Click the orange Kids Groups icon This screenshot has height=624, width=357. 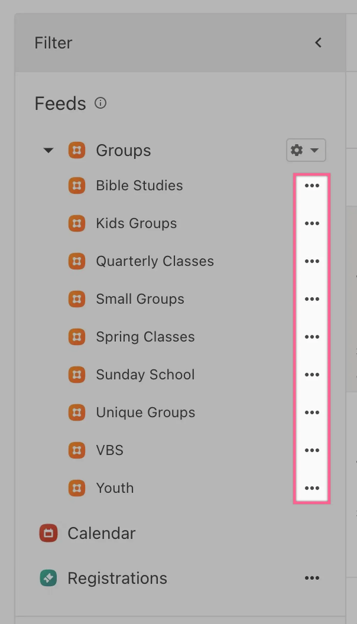click(x=77, y=223)
